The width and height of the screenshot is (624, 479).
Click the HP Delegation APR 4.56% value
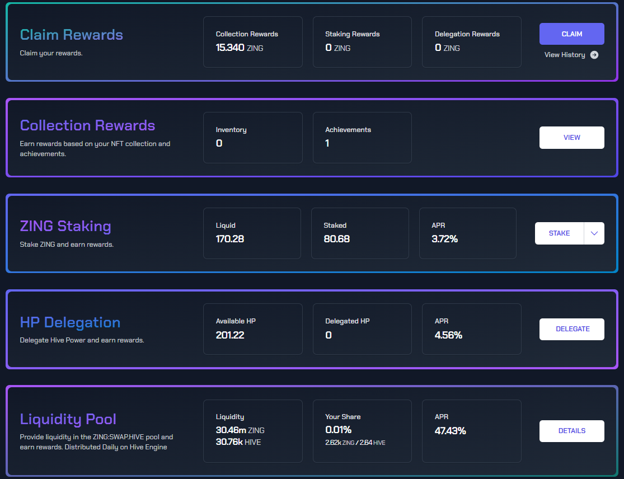[x=448, y=335]
